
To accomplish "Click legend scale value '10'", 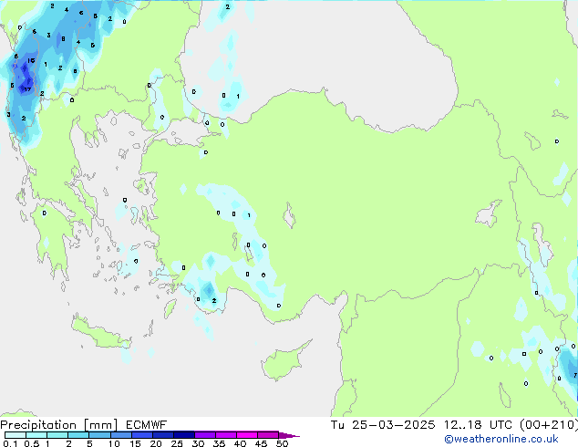I will [x=114, y=443].
